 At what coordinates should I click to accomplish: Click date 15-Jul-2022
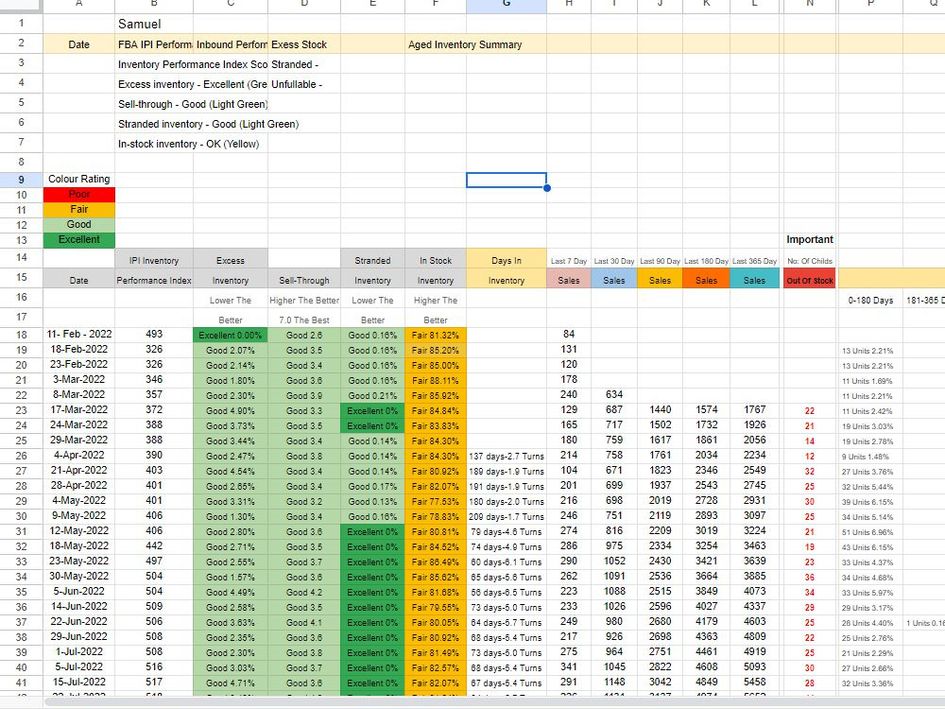(x=79, y=682)
